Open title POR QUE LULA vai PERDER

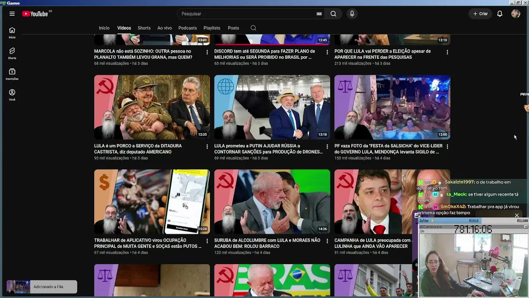point(383,54)
